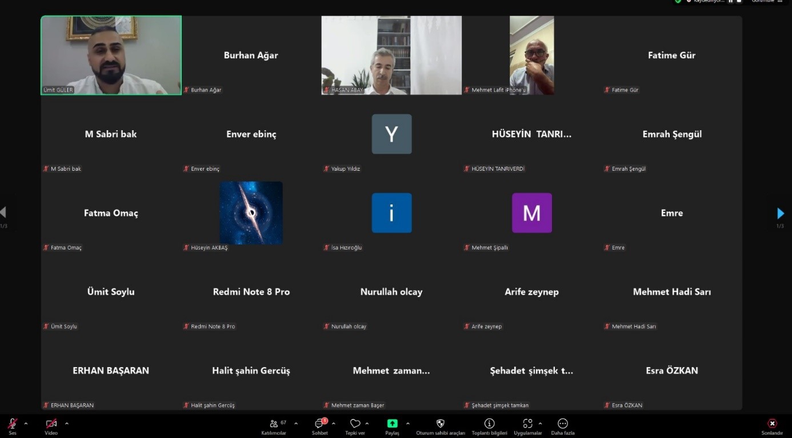Select HASAN ABAY's video tile

click(x=391, y=55)
